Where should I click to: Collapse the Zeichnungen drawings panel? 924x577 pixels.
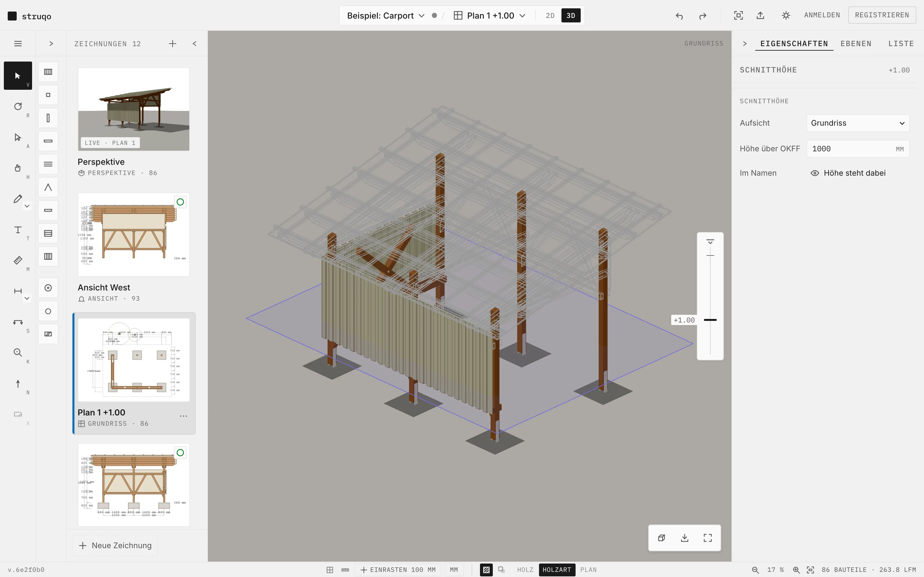coord(195,44)
